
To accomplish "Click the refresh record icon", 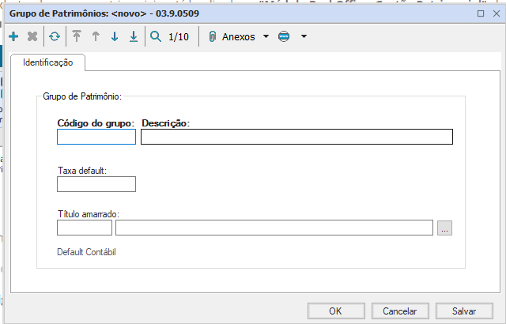I will tap(54, 36).
